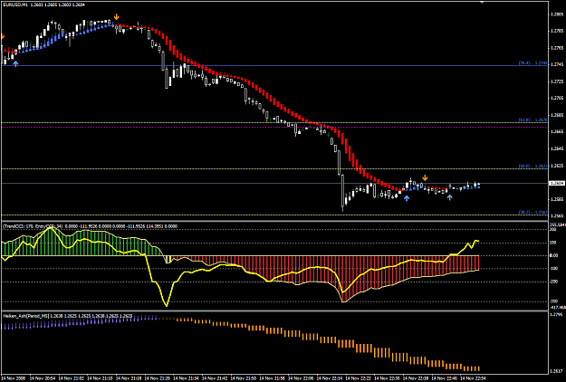
Task: Click the 1.2795 value on Heiken Ashi scale
Action: pyautogui.click(x=556, y=314)
